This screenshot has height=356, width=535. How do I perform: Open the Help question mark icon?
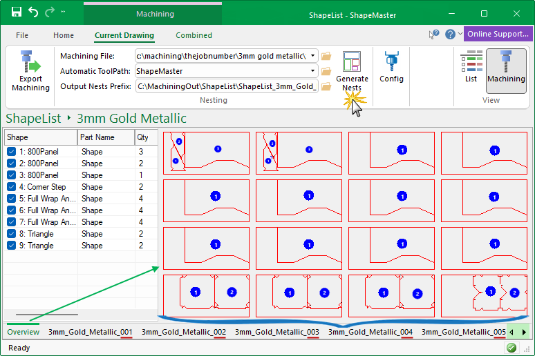[x=450, y=34]
